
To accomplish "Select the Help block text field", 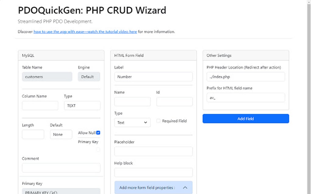I will click(x=153, y=172).
